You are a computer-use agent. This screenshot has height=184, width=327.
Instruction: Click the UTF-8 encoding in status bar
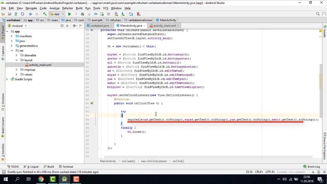(x=270, y=172)
